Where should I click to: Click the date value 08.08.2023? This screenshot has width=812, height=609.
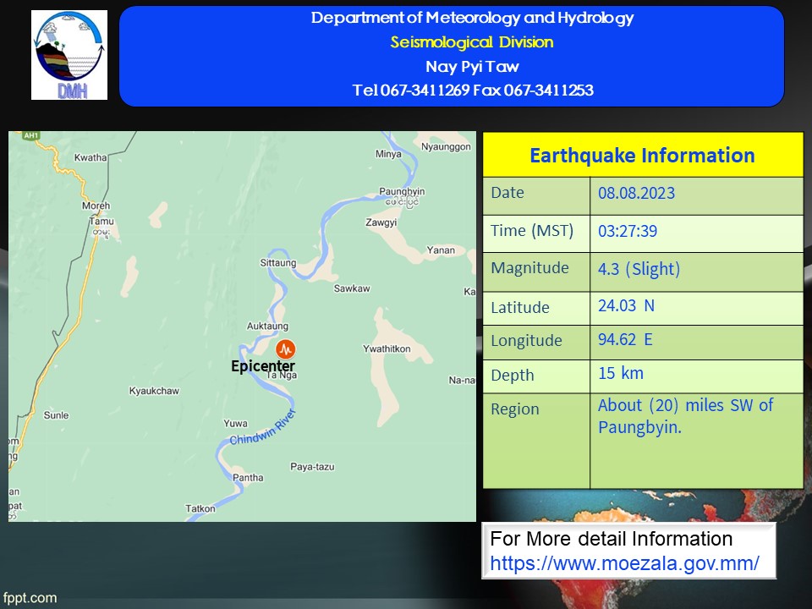point(636,193)
